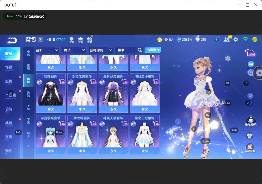Viewport: 262px width, 184px height.
Task: Check the green Wi-Fi signal icon
Action: 245,39
